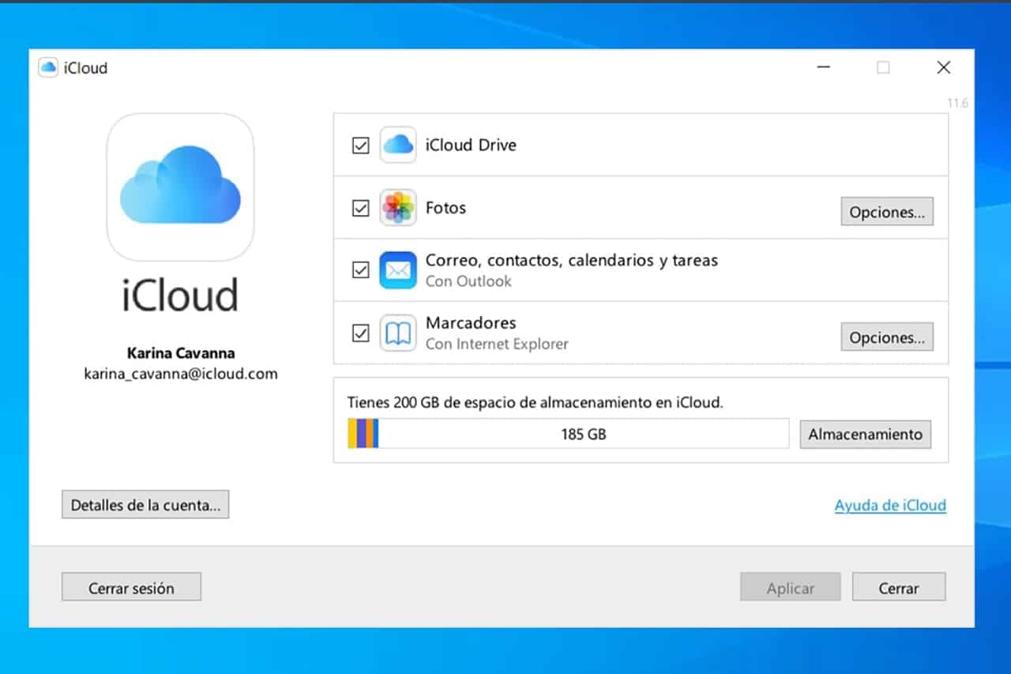Viewport: 1011px width, 674px height.
Task: Click the storage usage bar showing 185 GB
Action: [x=566, y=433]
